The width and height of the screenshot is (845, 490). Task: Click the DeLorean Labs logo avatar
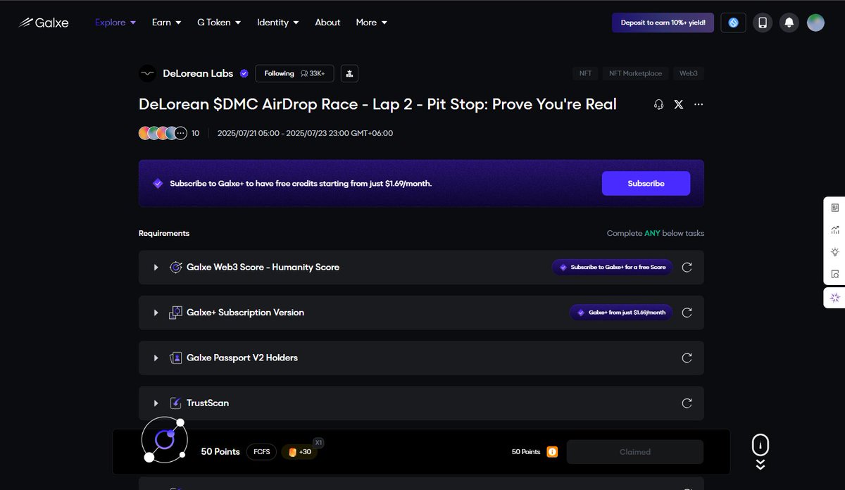pyautogui.click(x=147, y=73)
